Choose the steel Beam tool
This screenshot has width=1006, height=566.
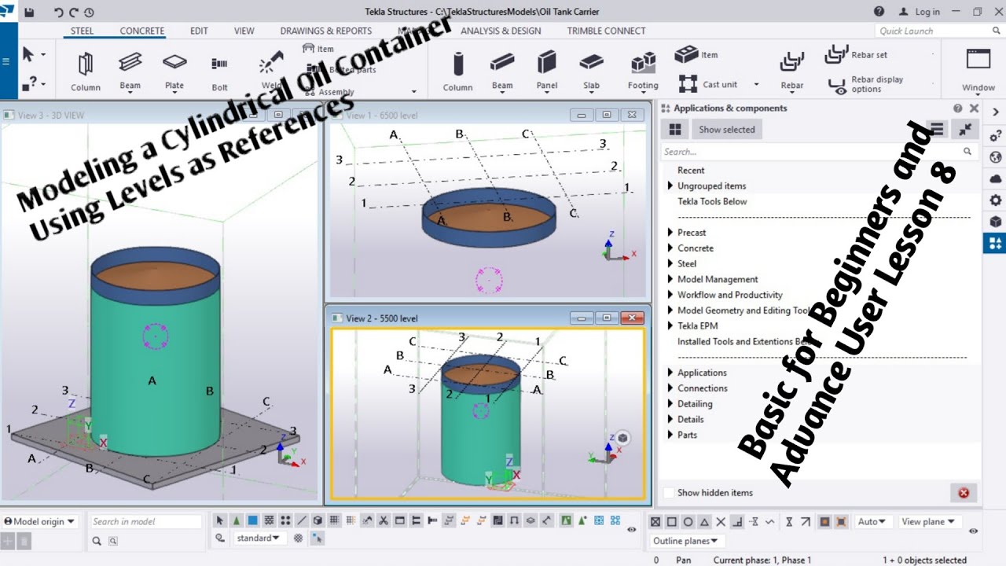tap(130, 71)
